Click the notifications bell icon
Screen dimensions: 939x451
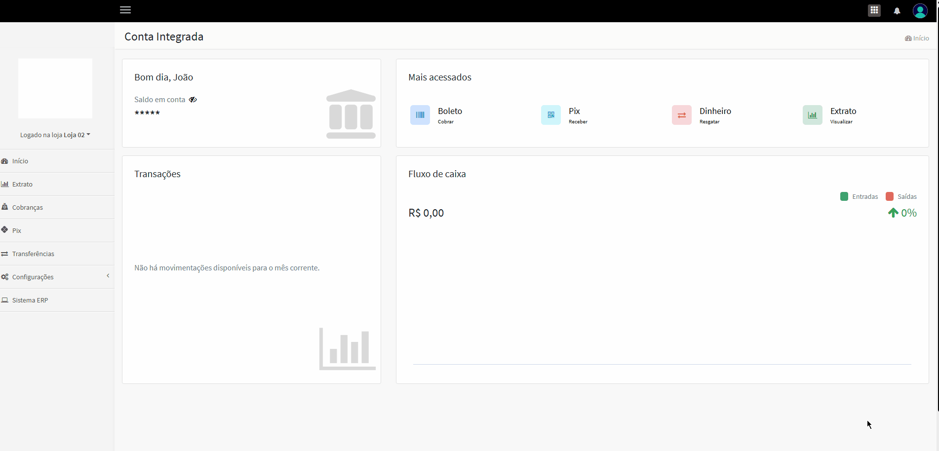(897, 11)
